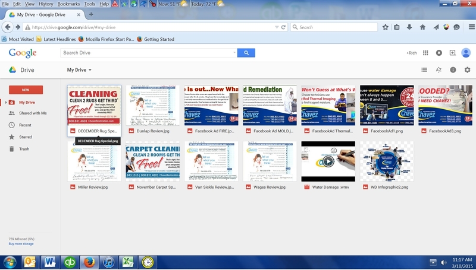Open a new browser tab
The height and width of the screenshot is (270, 476).
(x=91, y=14)
